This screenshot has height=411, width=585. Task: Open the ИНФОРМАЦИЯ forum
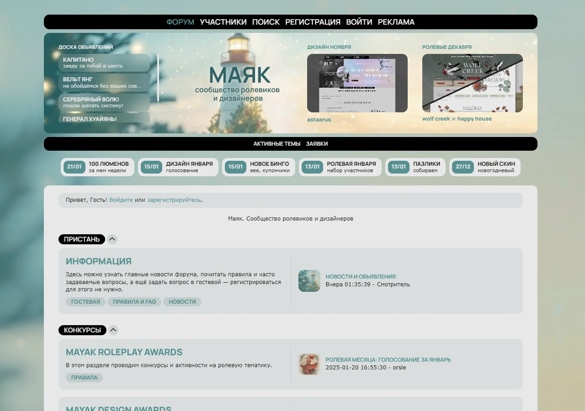tap(99, 261)
